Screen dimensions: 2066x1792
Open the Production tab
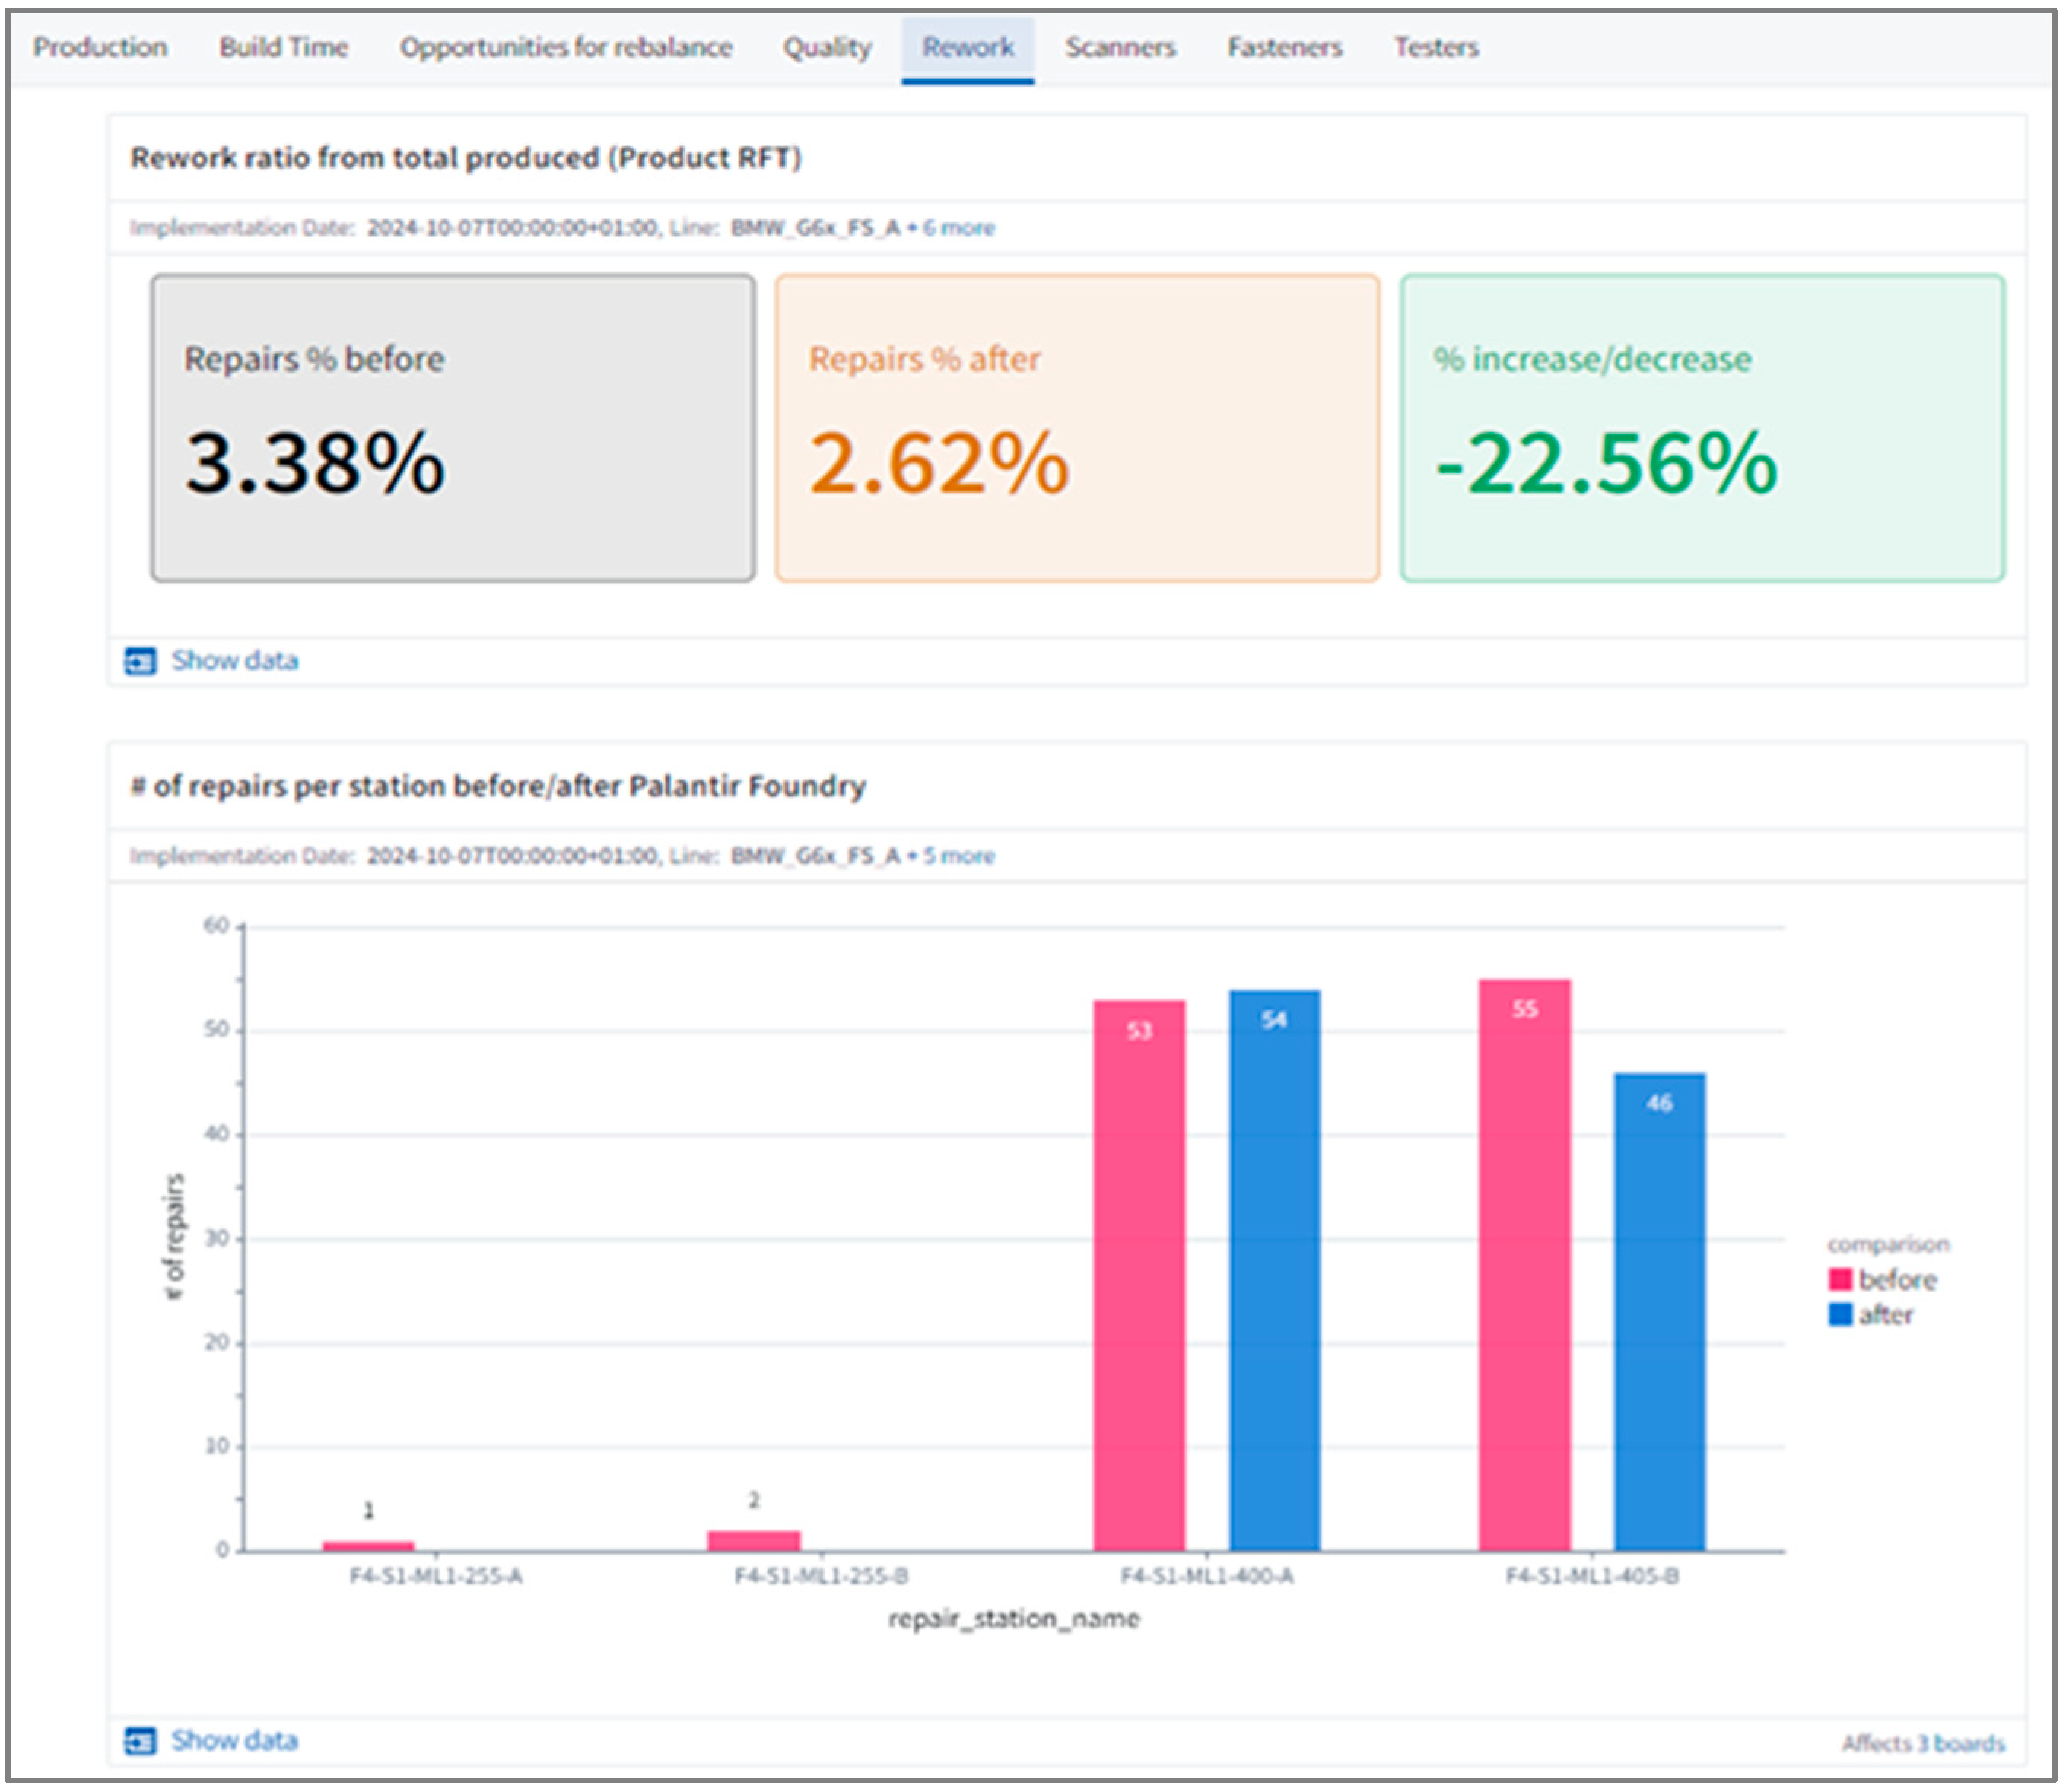(100, 47)
